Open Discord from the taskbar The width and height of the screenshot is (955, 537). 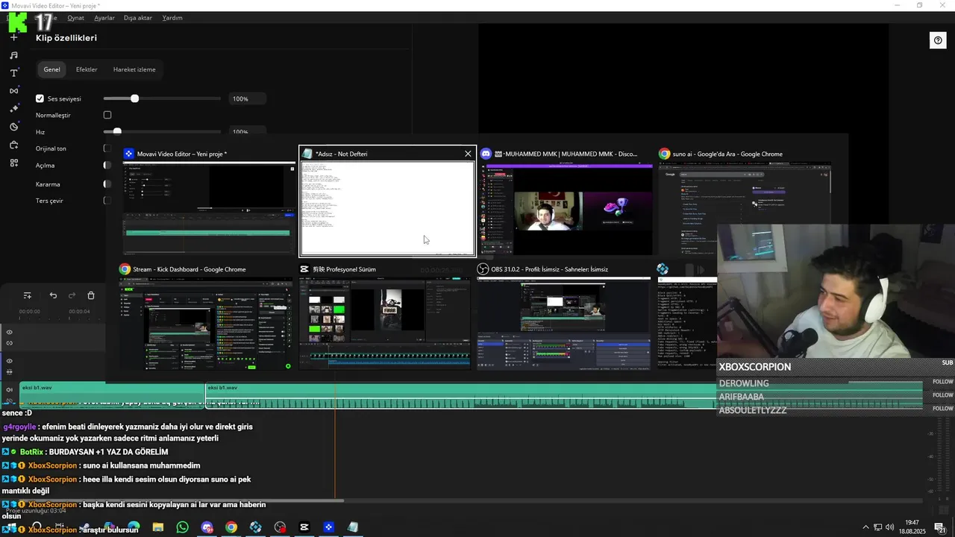207,527
